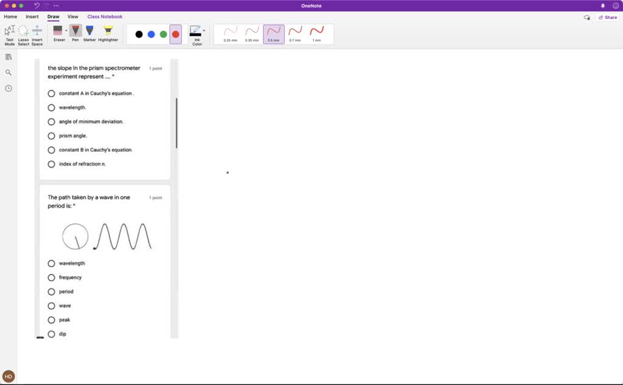
Task: Open search from the left sidebar
Action: [9, 72]
